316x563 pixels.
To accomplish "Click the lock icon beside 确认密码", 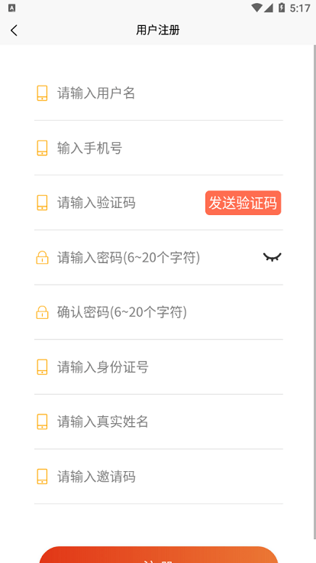I will (42, 312).
